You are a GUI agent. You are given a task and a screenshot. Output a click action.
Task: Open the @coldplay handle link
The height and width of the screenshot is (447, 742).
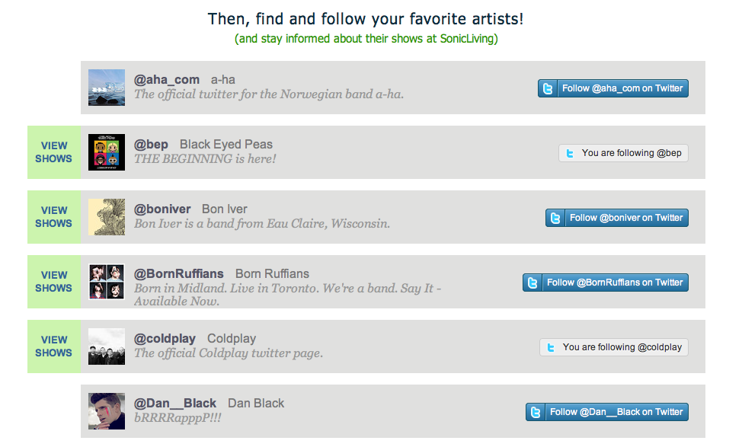pos(165,339)
